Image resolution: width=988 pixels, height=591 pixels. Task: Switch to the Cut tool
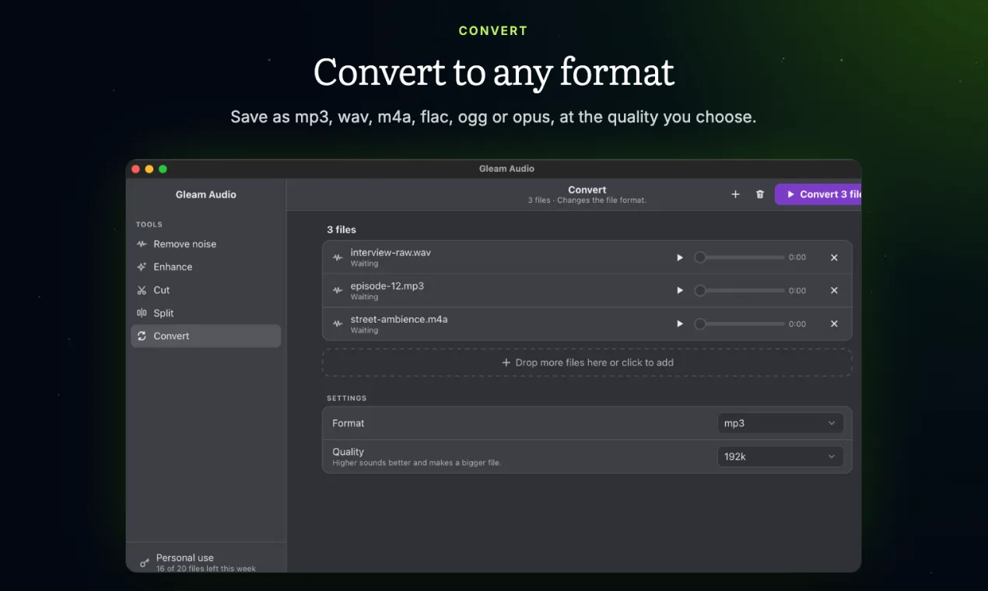[x=205, y=290]
